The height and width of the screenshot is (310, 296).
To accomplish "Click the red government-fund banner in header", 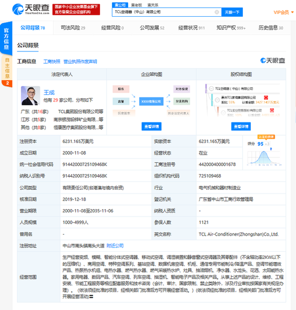I will [x=76, y=10].
